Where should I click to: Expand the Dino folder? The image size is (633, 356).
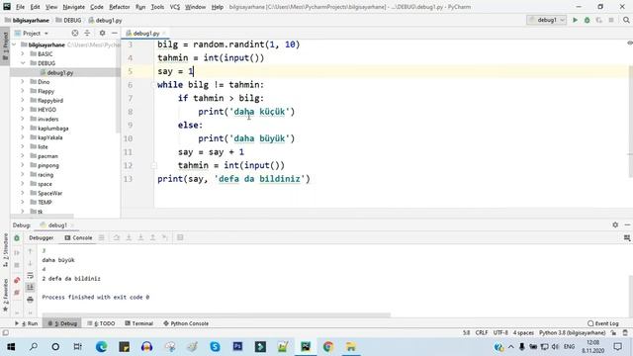point(23,81)
